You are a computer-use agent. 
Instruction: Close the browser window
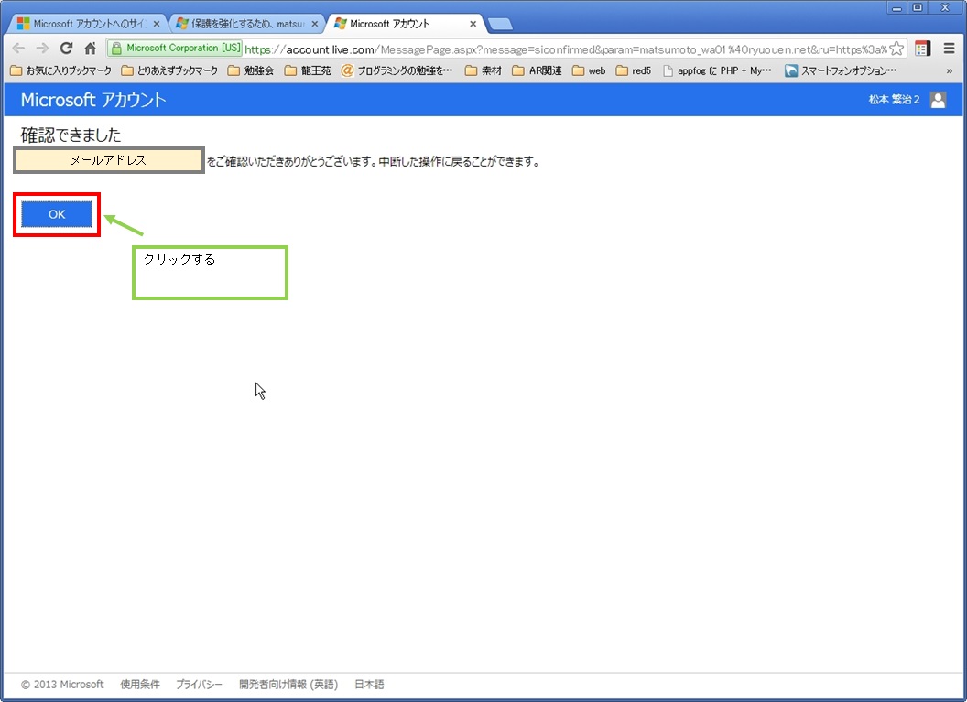coord(945,8)
